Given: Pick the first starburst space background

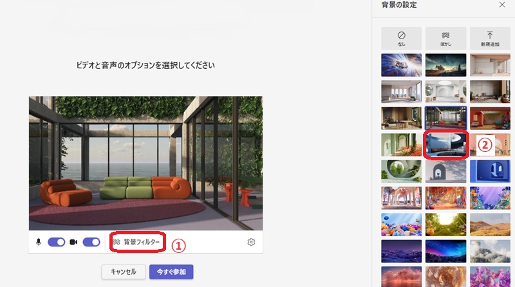Looking at the screenshot, I should [401, 64].
